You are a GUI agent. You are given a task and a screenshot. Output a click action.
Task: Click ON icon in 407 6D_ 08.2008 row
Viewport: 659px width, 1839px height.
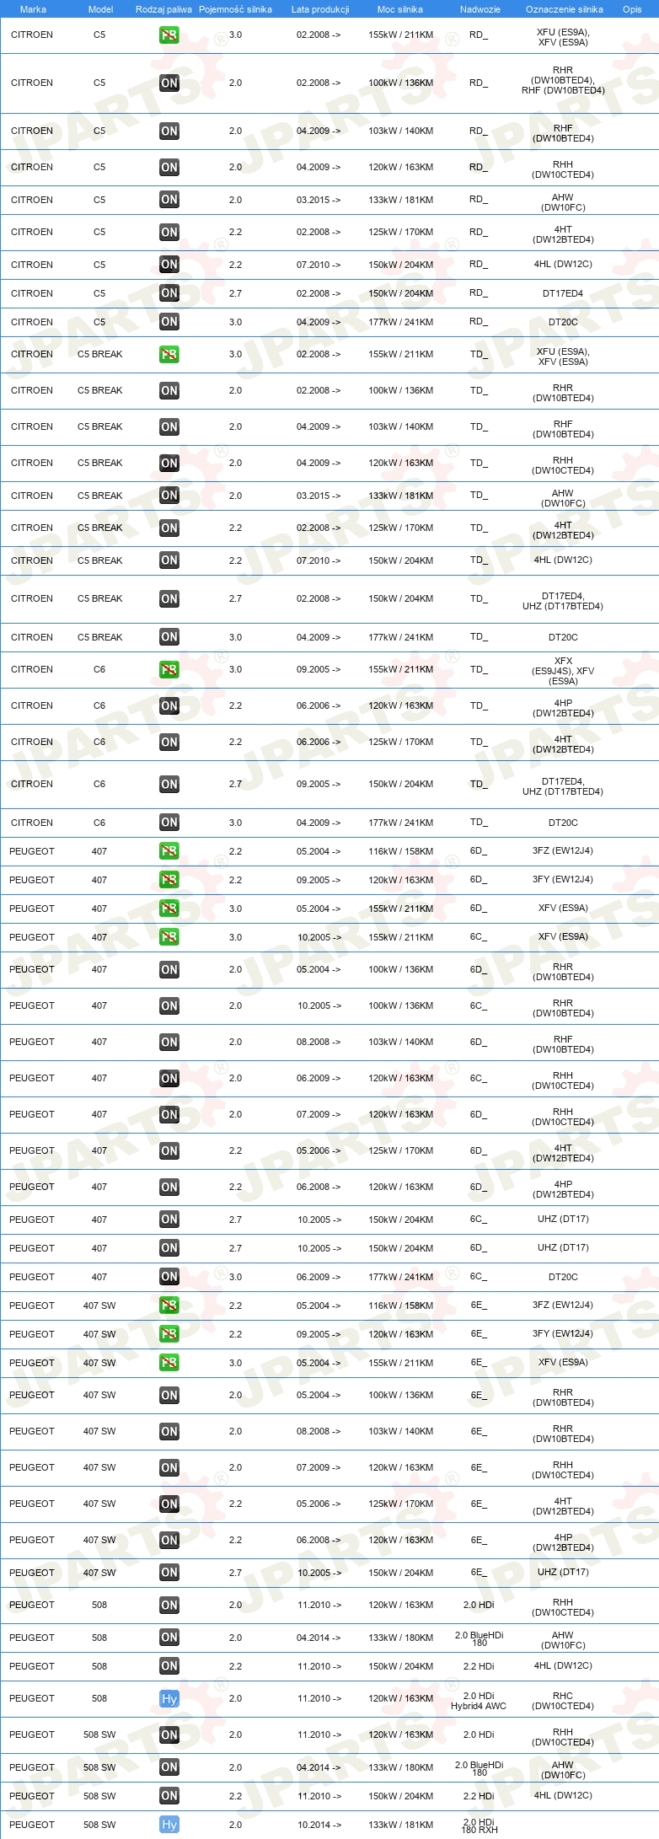coord(169,1043)
